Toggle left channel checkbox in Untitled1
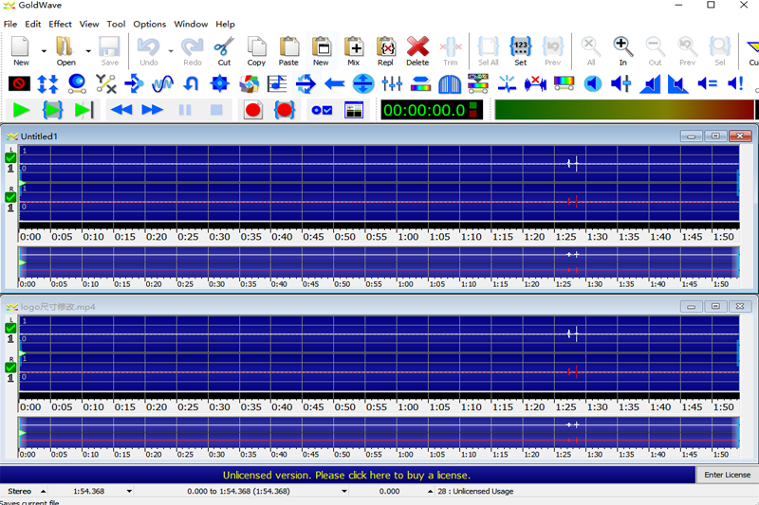This screenshot has height=505, width=759. (10, 157)
